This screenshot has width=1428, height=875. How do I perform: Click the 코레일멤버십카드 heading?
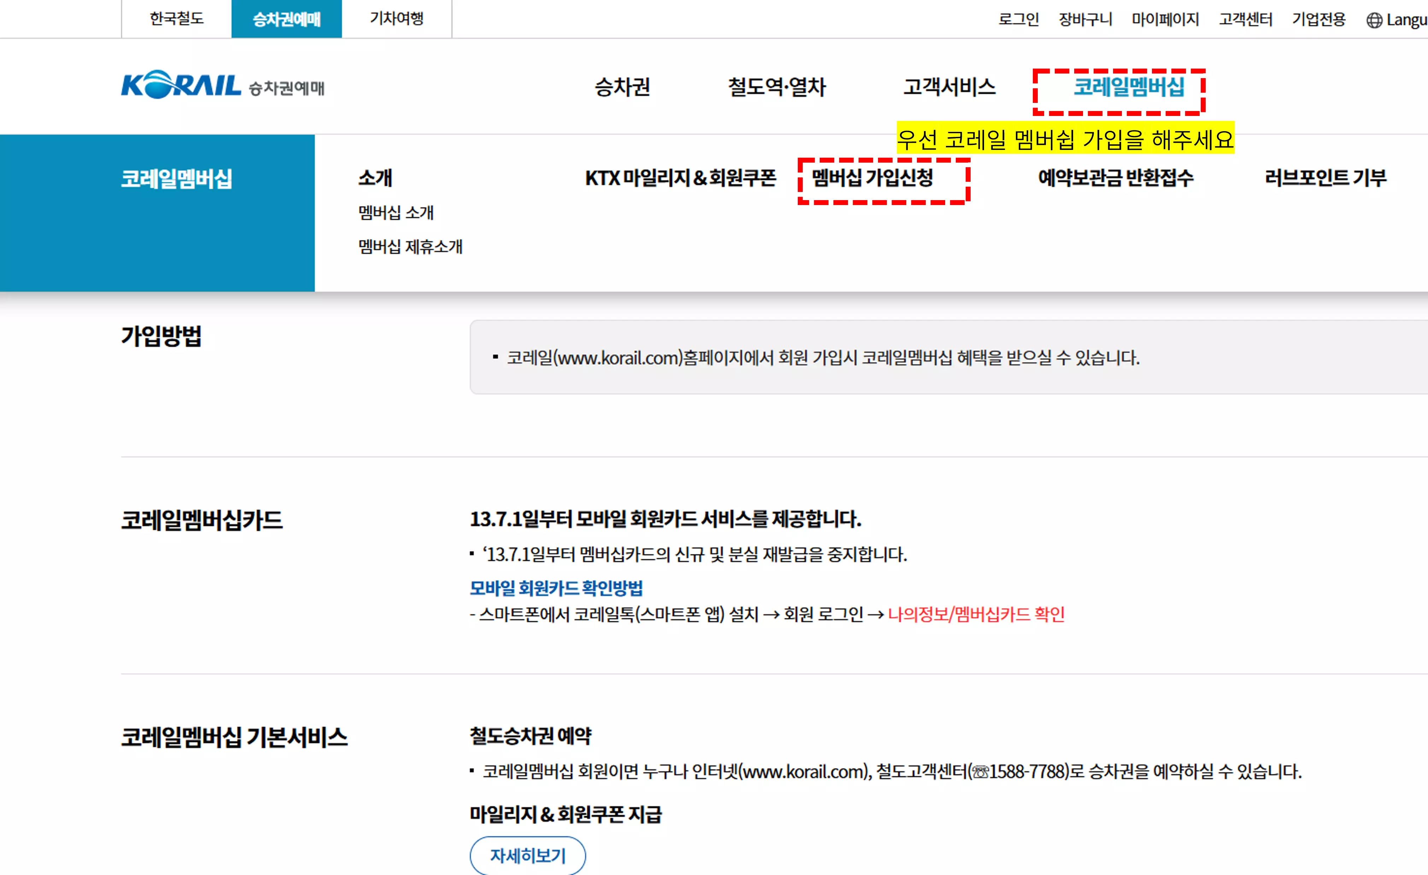[x=202, y=520]
